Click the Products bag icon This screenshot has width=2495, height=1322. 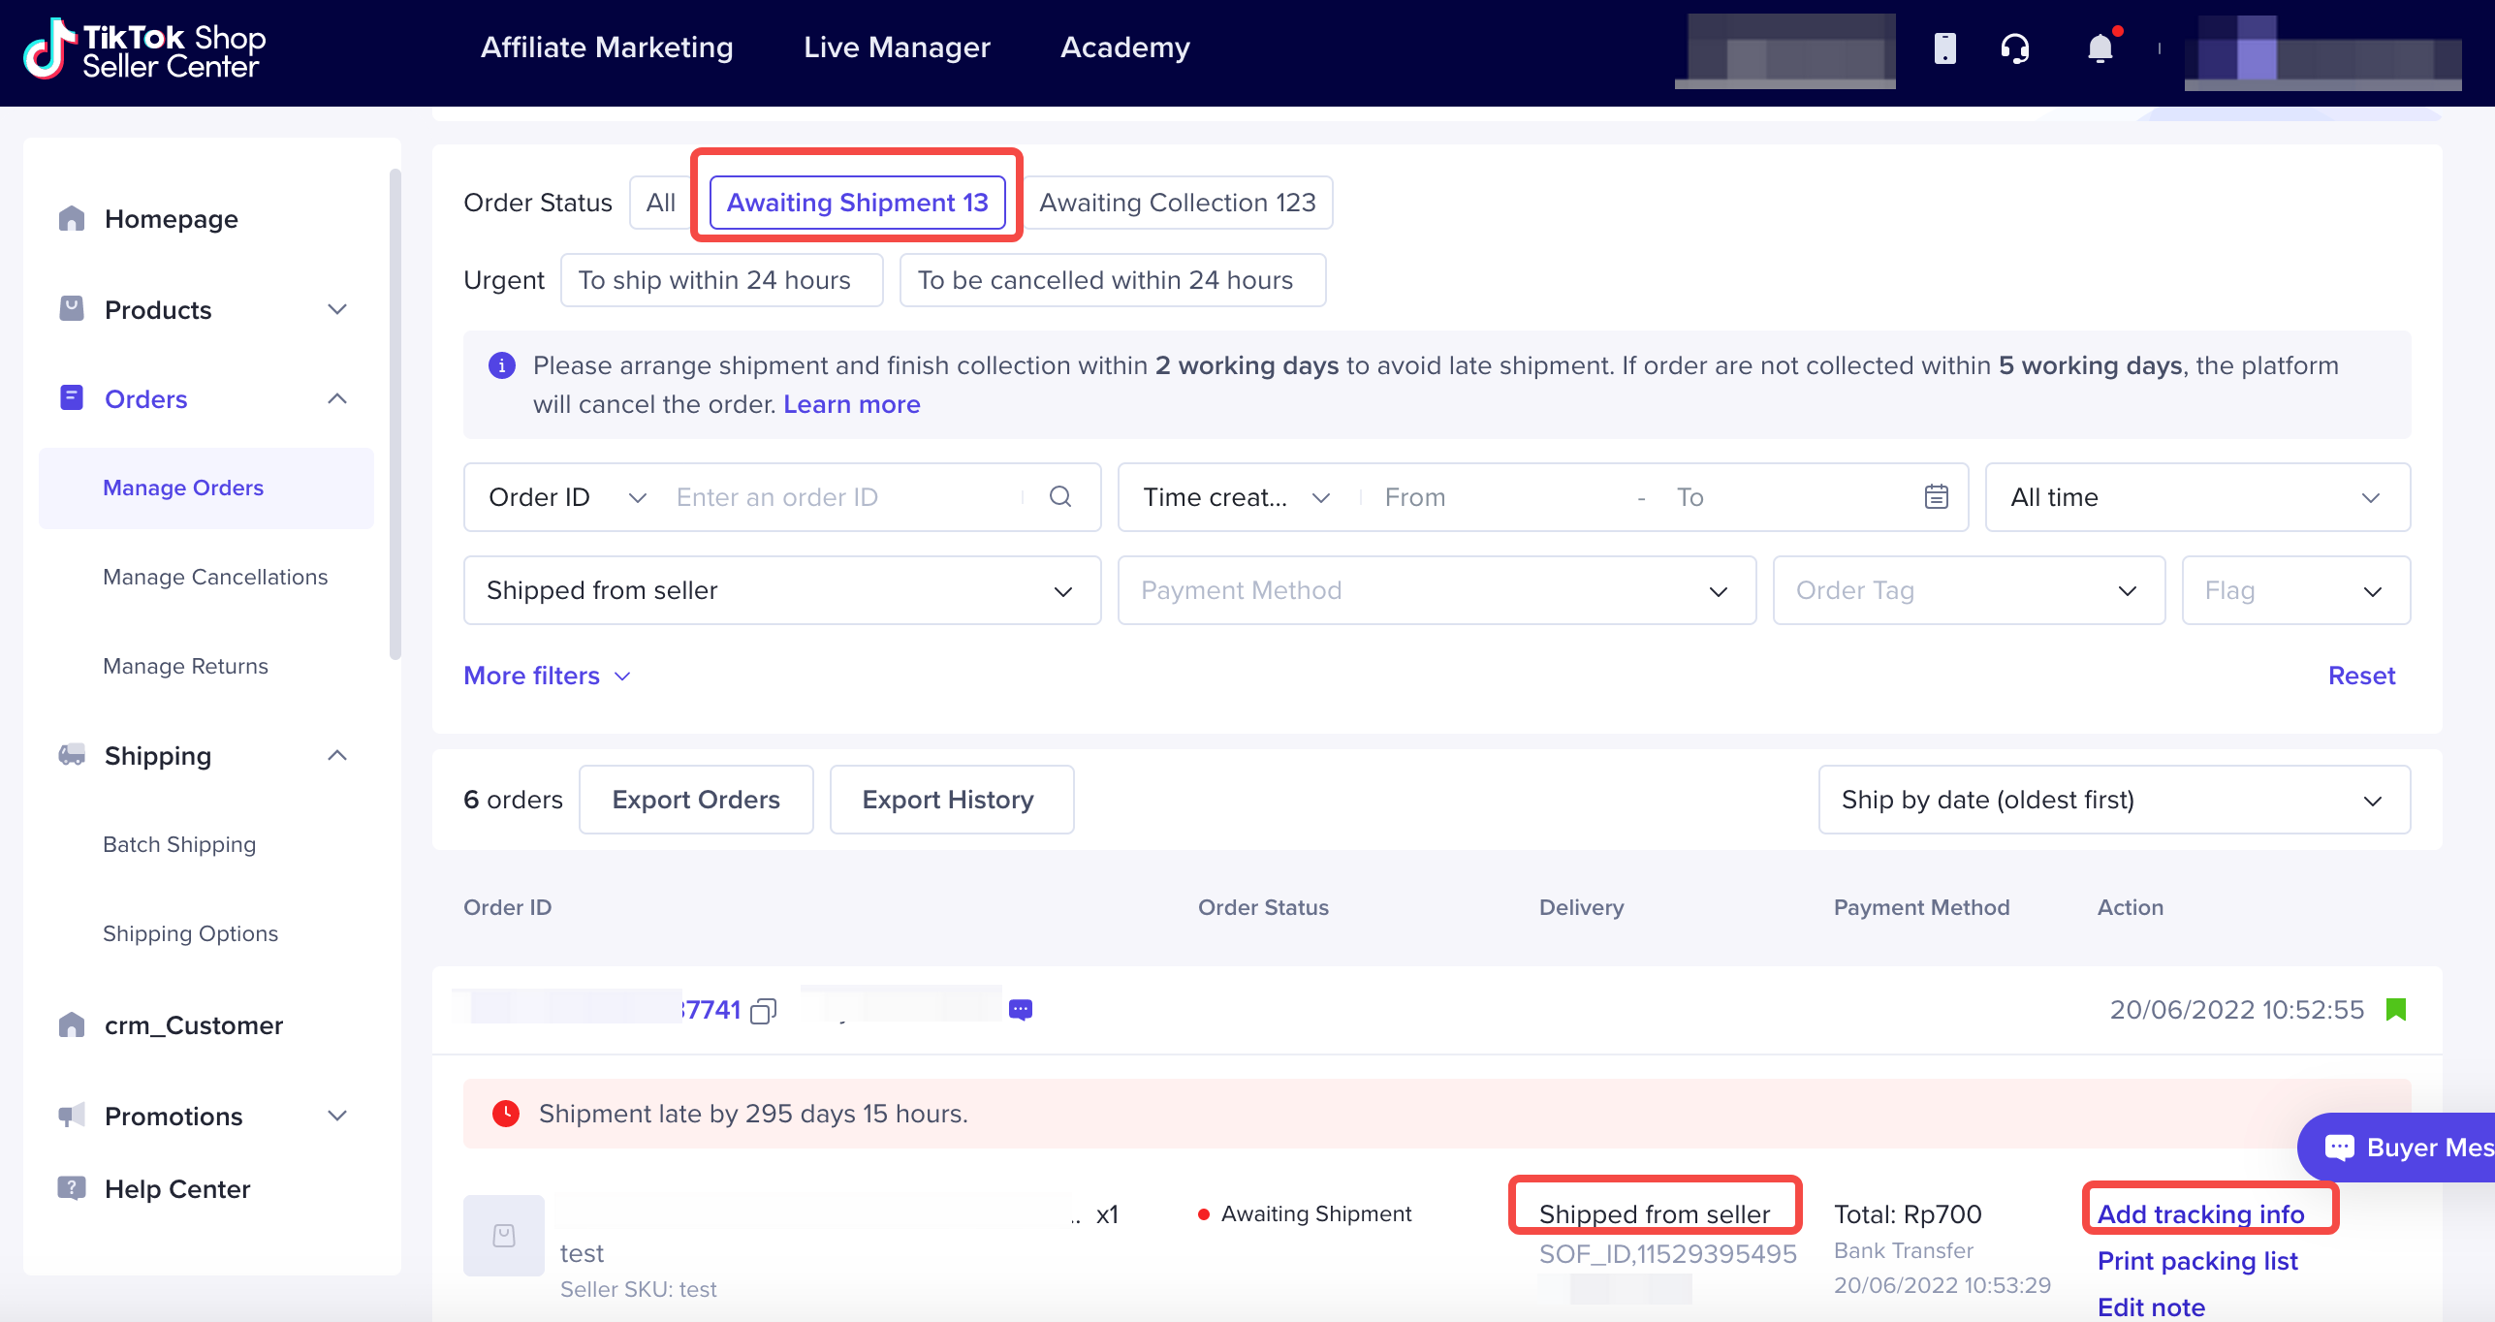[x=72, y=309]
